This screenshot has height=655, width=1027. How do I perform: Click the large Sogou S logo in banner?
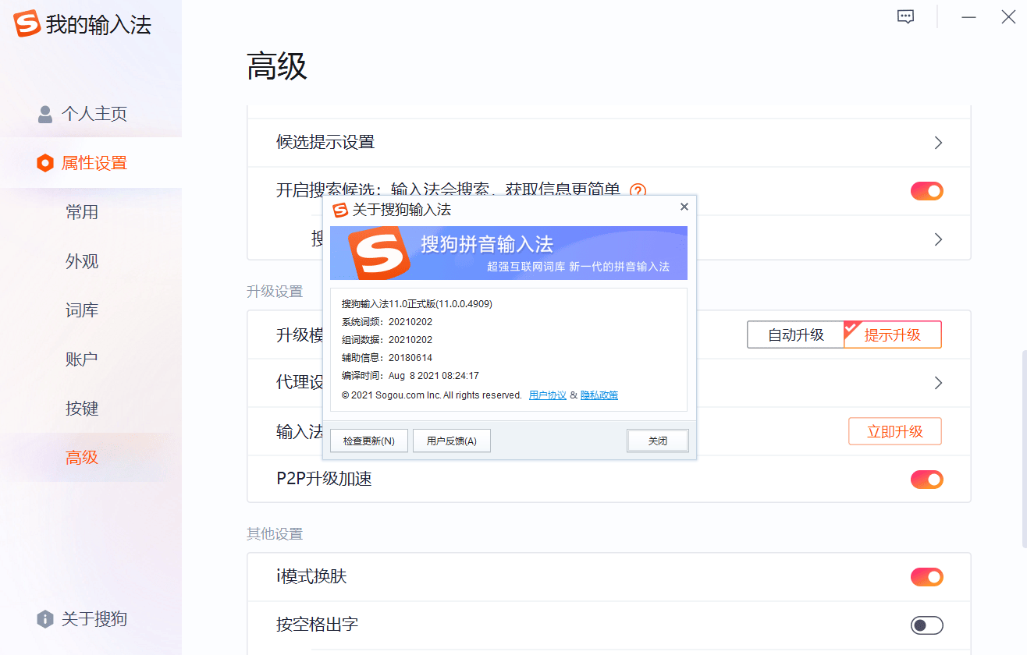tap(378, 253)
